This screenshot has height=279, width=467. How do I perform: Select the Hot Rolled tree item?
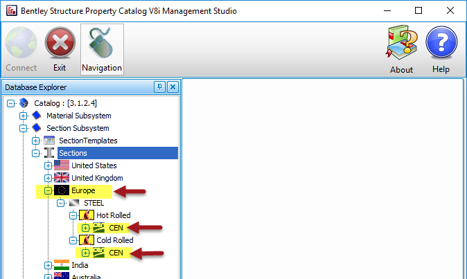[x=114, y=215]
